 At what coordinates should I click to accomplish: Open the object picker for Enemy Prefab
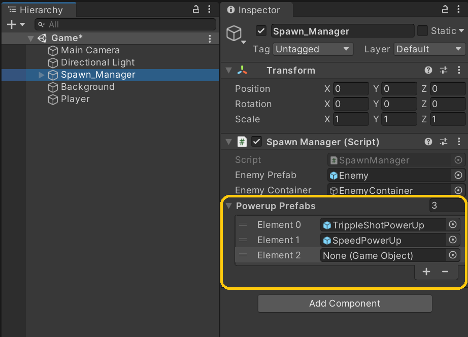[x=458, y=175]
